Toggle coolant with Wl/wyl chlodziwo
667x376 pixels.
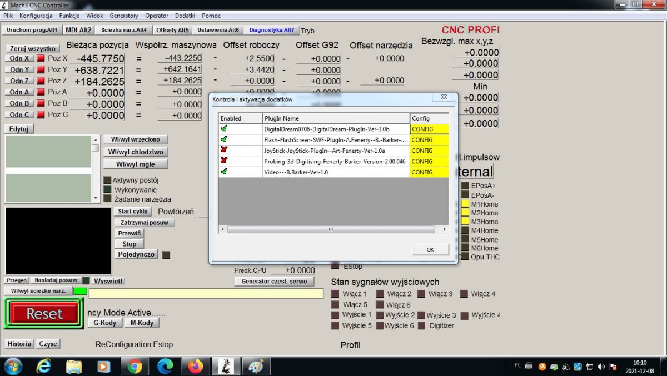136,152
